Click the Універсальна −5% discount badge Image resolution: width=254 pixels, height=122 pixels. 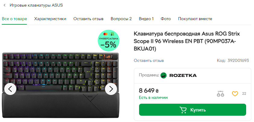109,41
